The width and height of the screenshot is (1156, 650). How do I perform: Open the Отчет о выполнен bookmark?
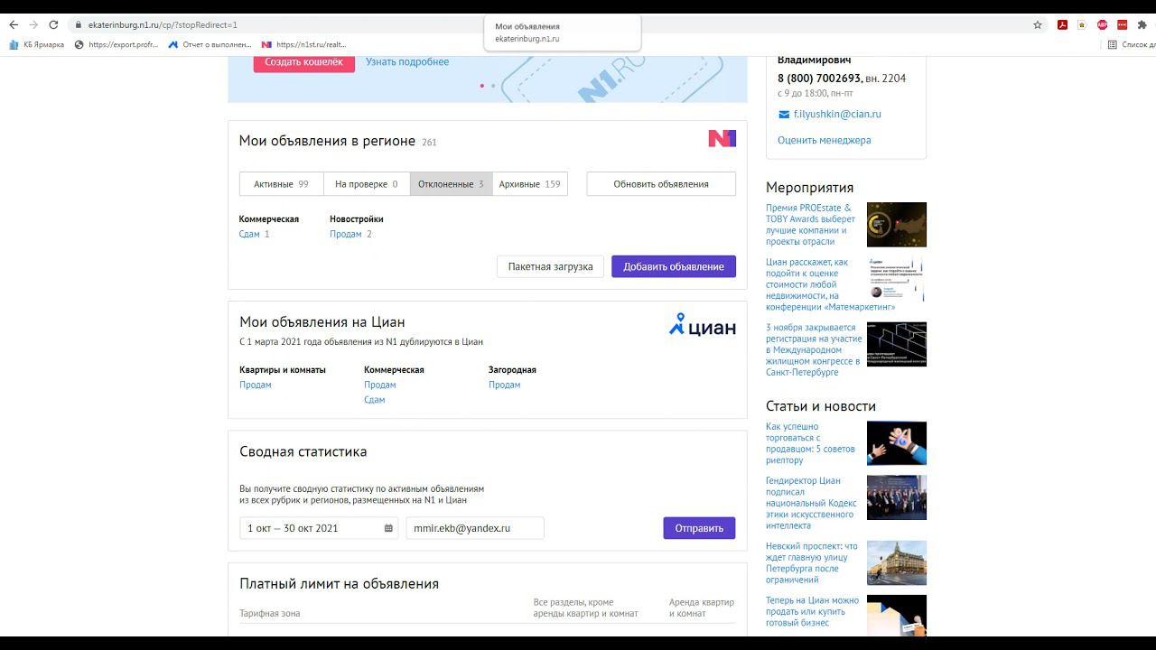tap(210, 44)
